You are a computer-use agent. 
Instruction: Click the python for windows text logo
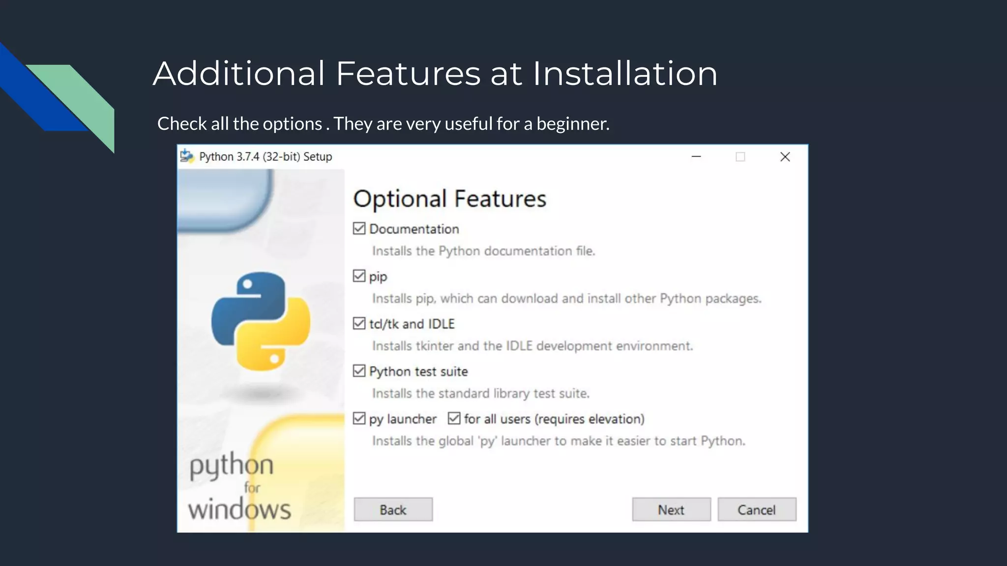tap(239, 487)
